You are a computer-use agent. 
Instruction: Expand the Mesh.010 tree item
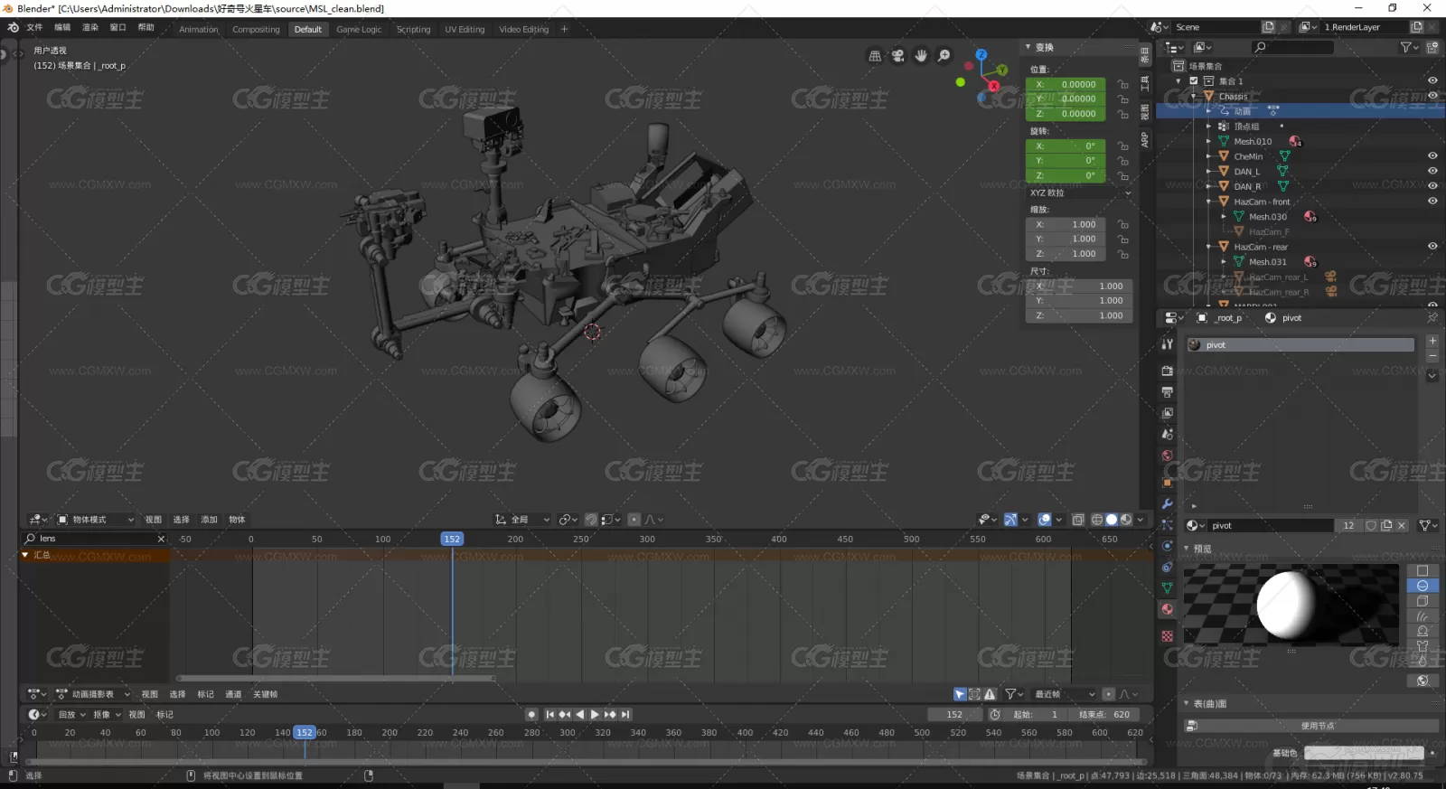(1209, 142)
